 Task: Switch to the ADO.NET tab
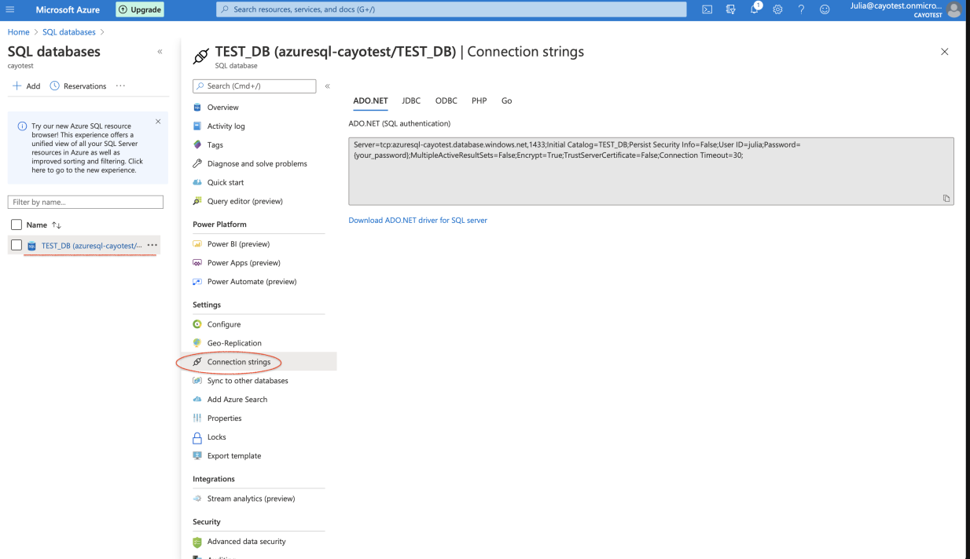370,101
